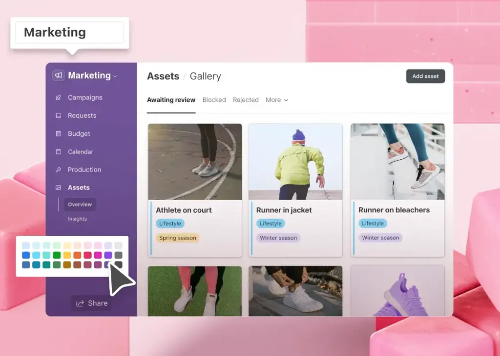Click the Marketing workspace megaphone icon
Image resolution: width=500 pixels, height=356 pixels.
[58, 75]
